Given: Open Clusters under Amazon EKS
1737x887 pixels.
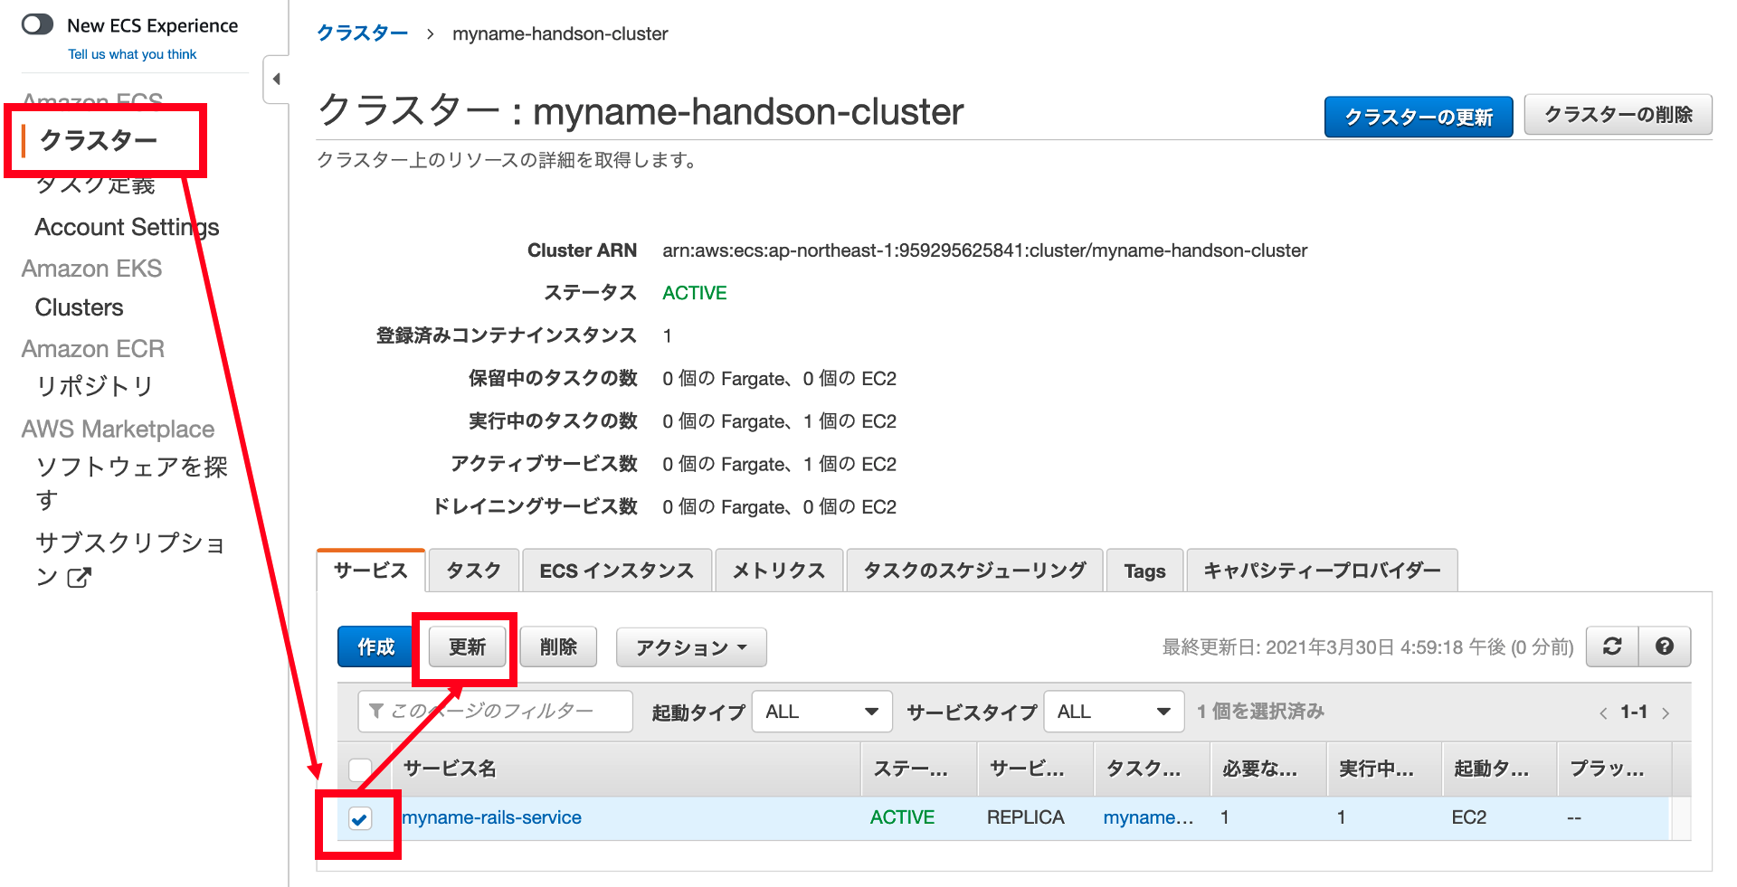Looking at the screenshot, I should 79,307.
